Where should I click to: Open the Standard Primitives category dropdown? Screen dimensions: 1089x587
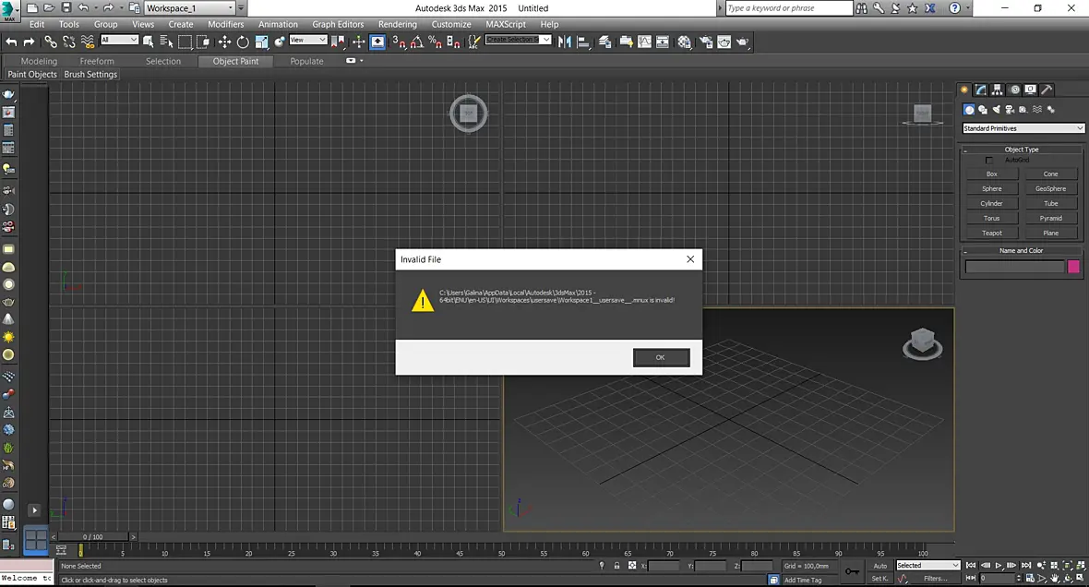pos(1023,128)
